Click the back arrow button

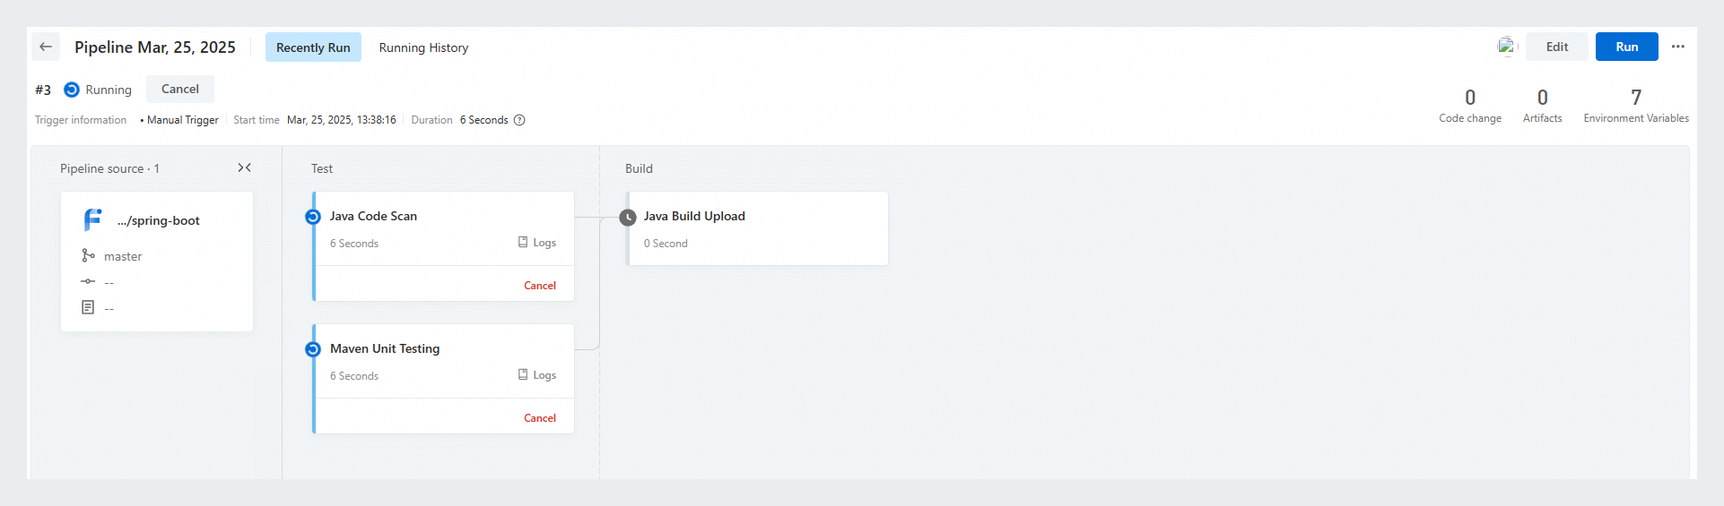[x=46, y=47]
